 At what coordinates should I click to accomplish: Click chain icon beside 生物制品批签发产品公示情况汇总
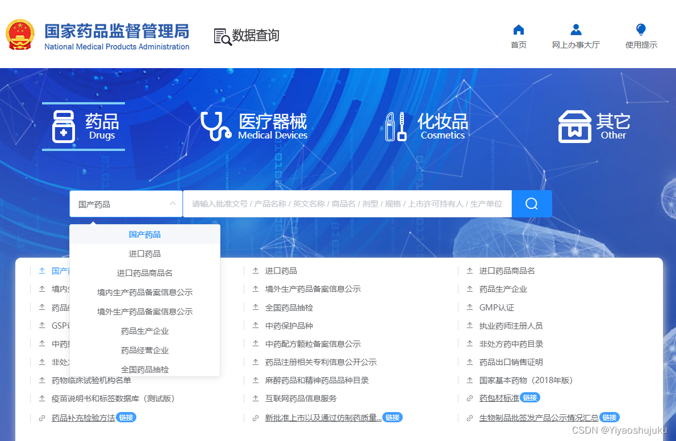coord(470,418)
